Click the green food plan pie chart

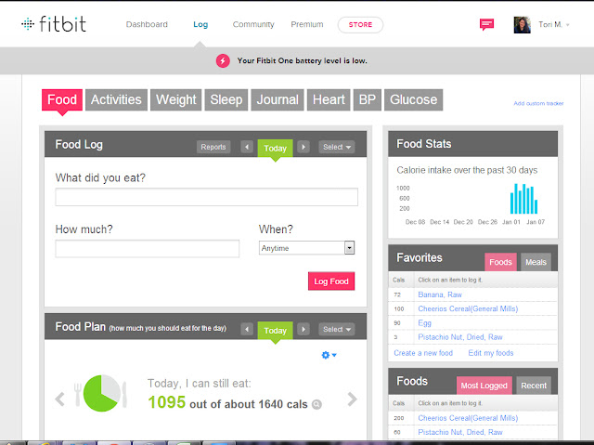pyautogui.click(x=101, y=393)
